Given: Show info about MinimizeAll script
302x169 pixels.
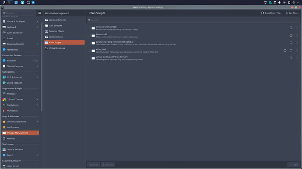Looking at the screenshot, I should tap(291, 35).
